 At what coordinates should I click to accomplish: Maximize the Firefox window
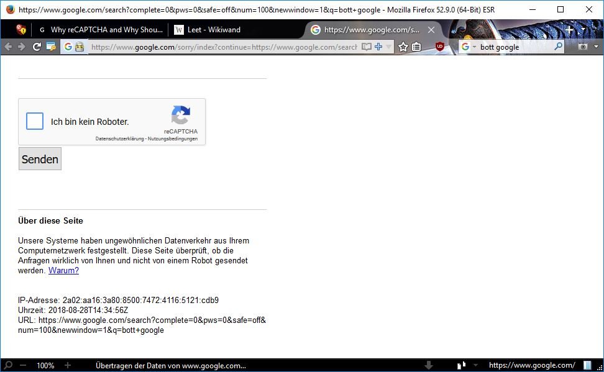pos(561,9)
